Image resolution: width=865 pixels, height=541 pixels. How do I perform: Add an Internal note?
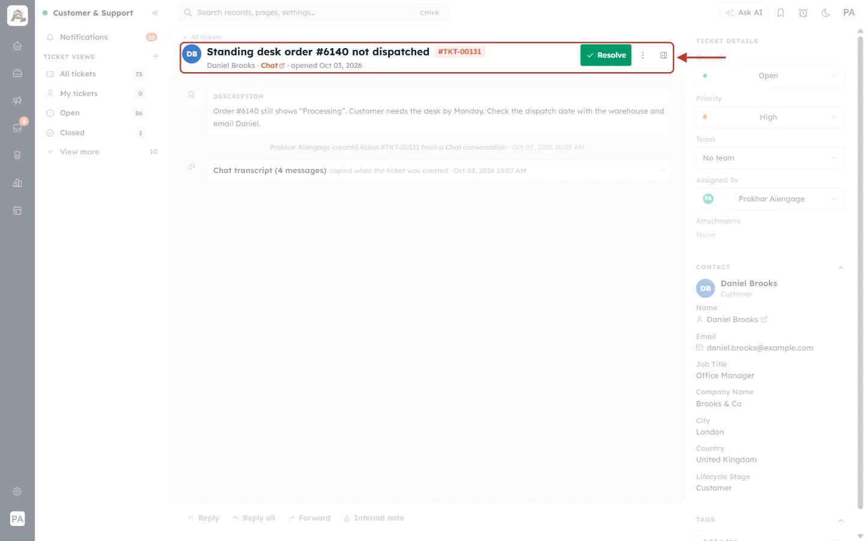(x=374, y=518)
